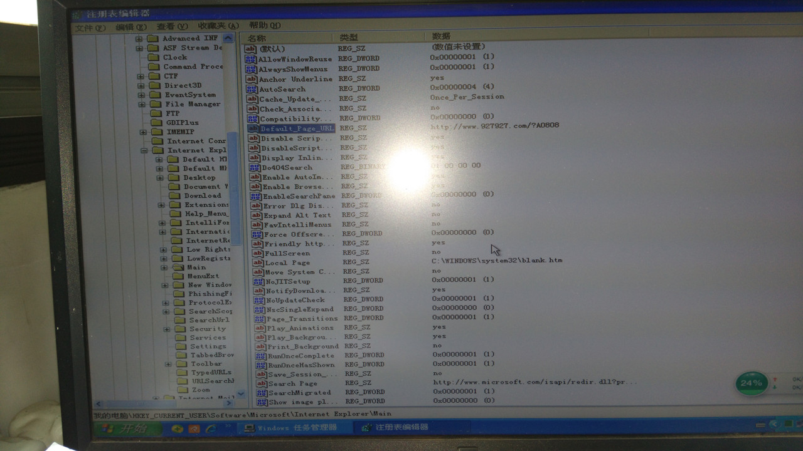Click the DWORD icon beside NoJITSetup
Image resolution: width=803 pixels, height=451 pixels.
[x=258, y=281]
